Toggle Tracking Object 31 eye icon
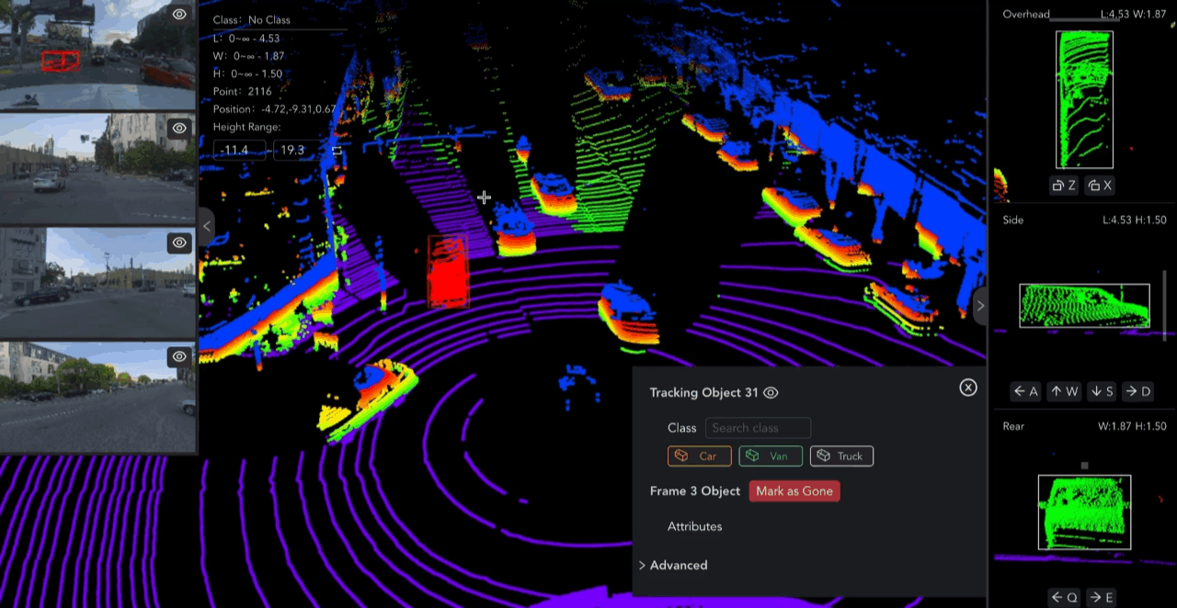This screenshot has width=1177, height=608. [x=771, y=393]
